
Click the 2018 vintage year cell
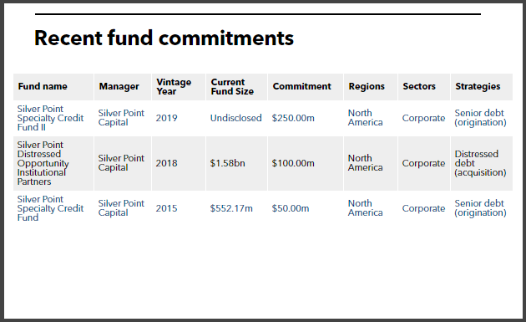pos(166,163)
